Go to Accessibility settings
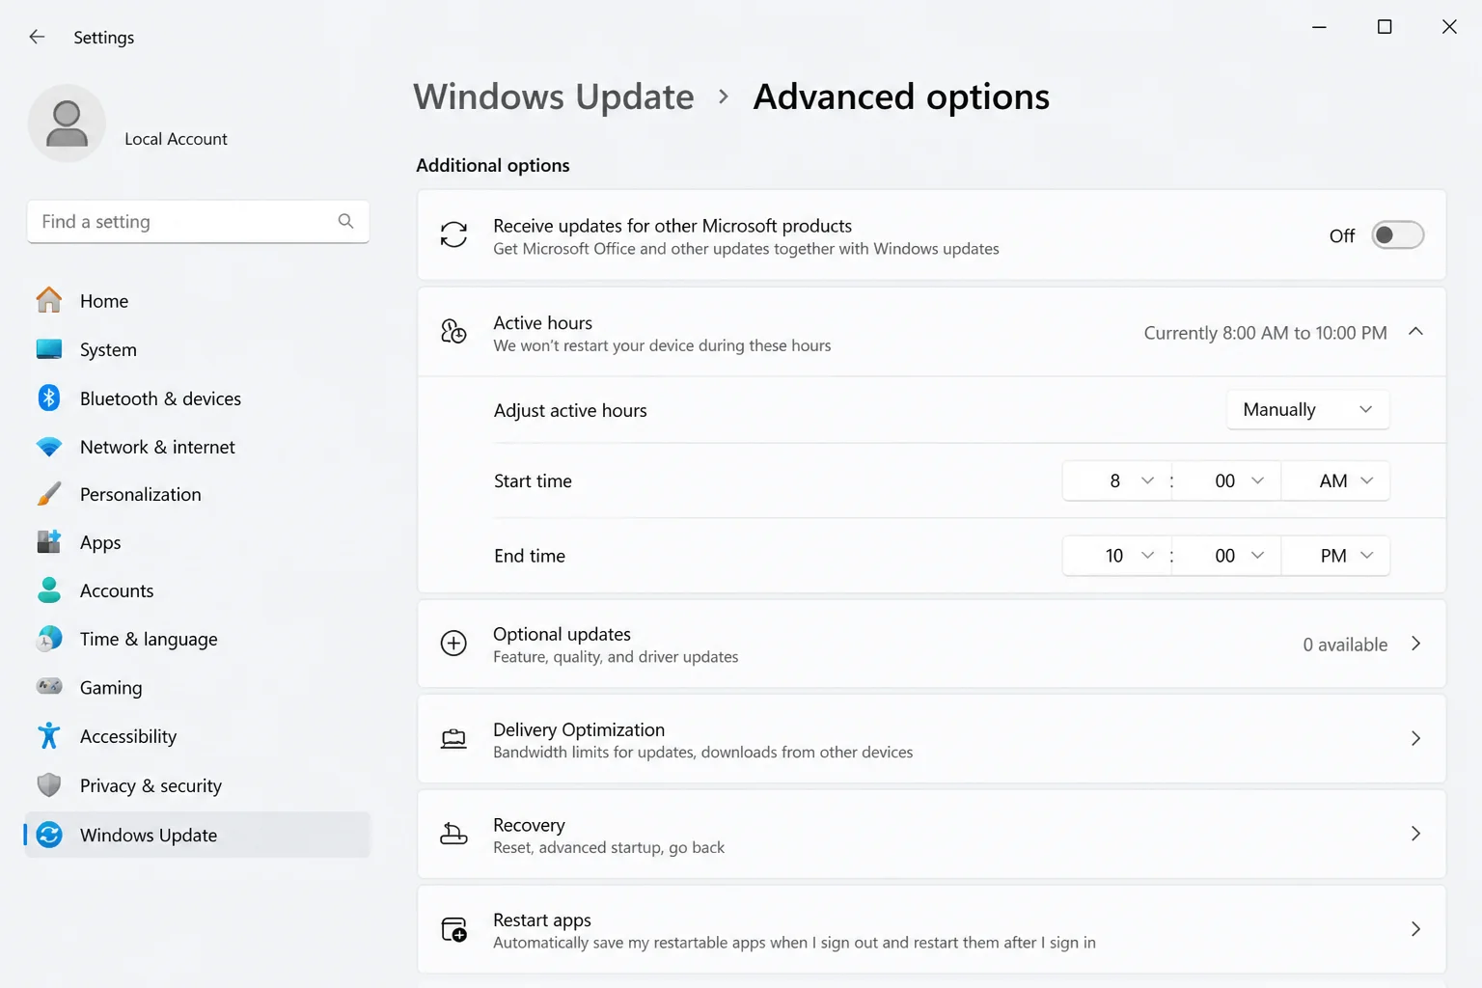 click(x=198, y=736)
